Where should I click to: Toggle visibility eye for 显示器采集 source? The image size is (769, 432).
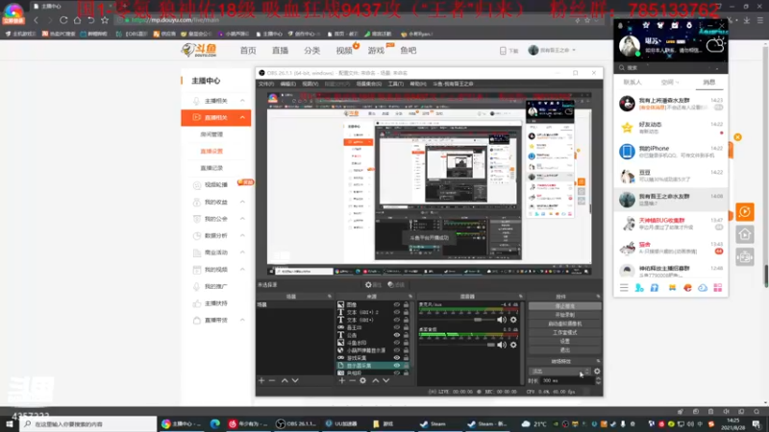(x=397, y=366)
